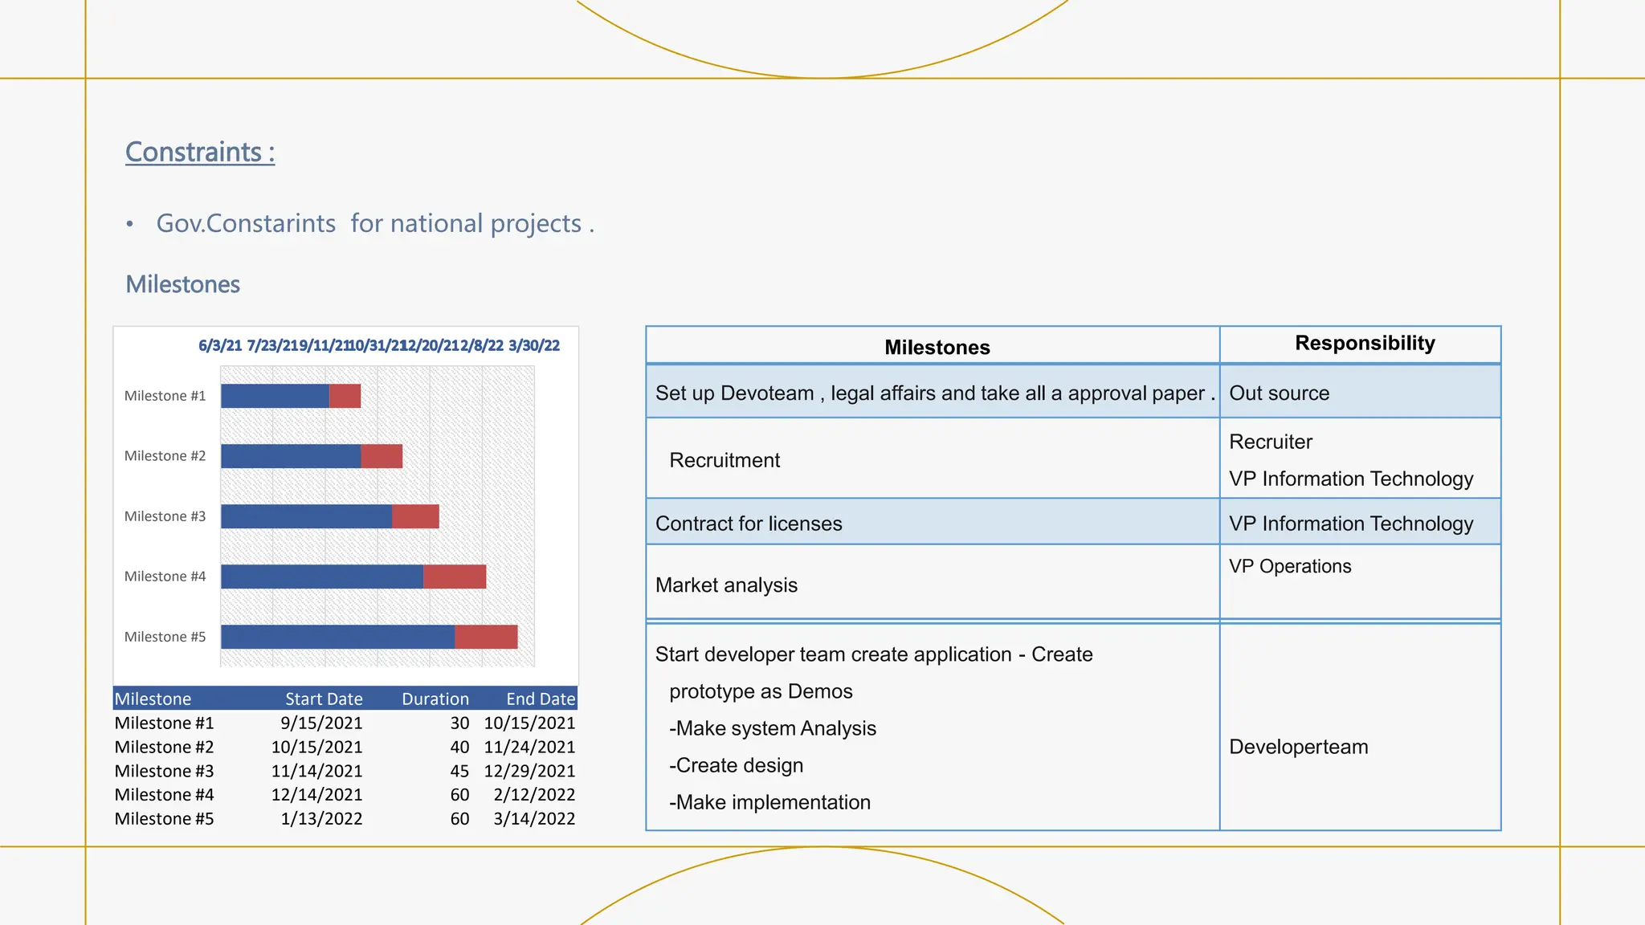Click the Constraints heading link
1645x925 pixels.
(x=200, y=152)
